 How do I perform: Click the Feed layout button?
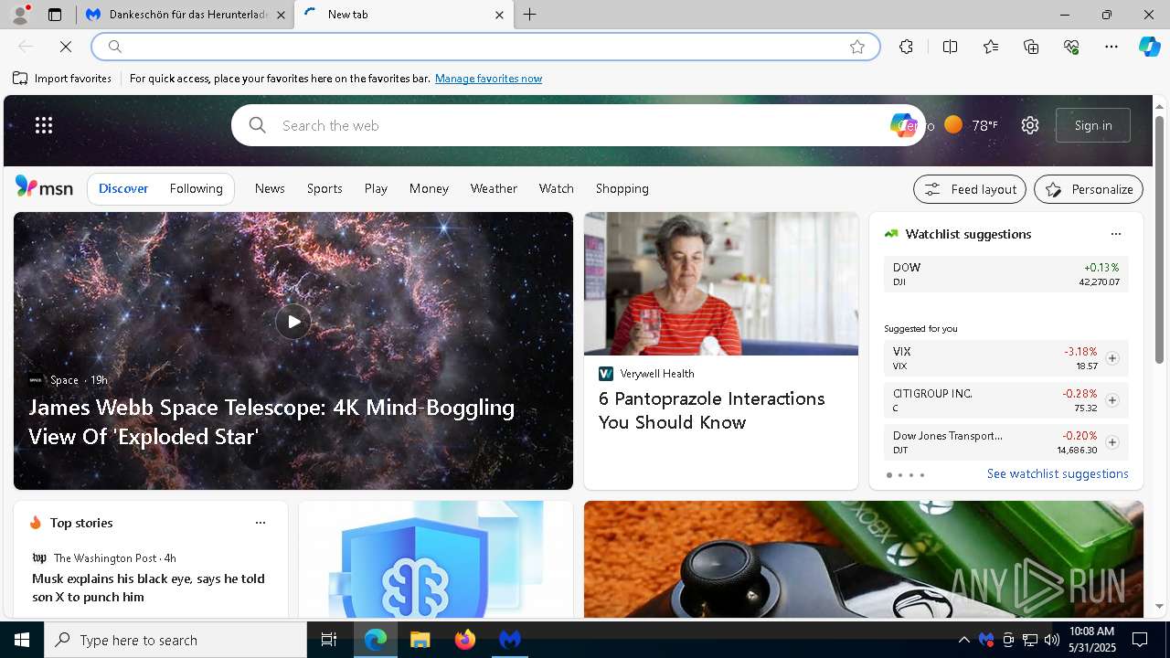[970, 189]
